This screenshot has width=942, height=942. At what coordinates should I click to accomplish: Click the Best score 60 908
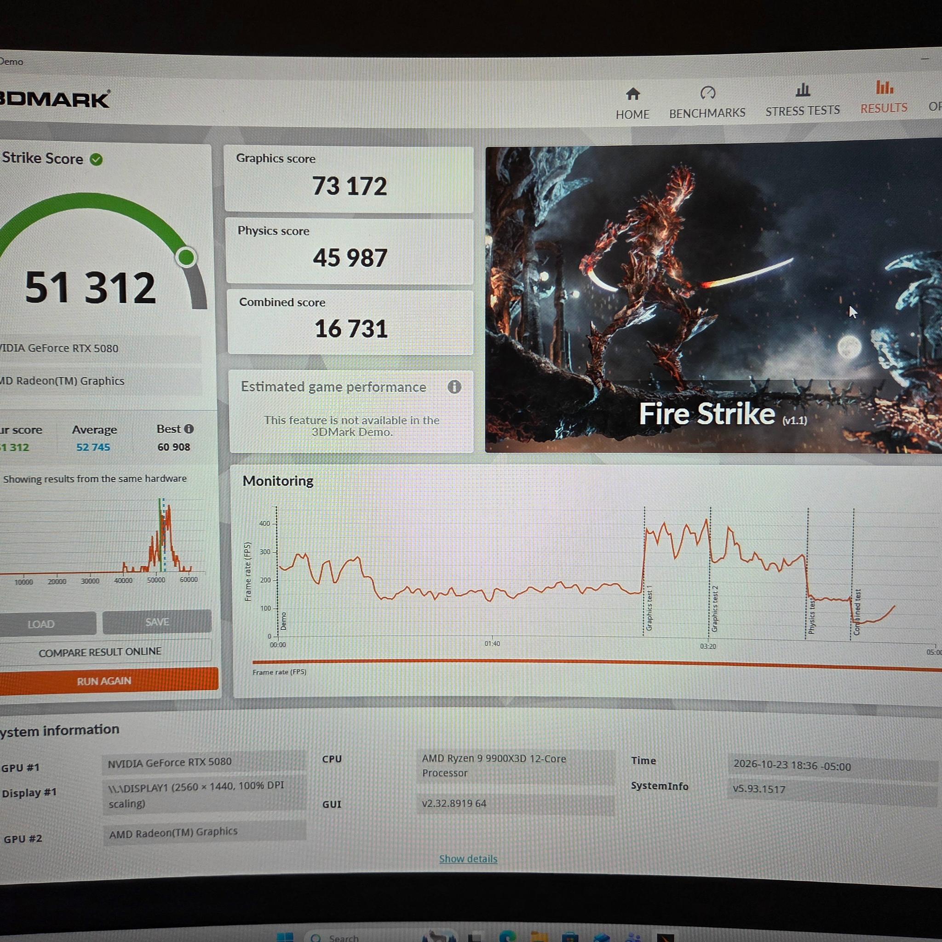(x=173, y=447)
